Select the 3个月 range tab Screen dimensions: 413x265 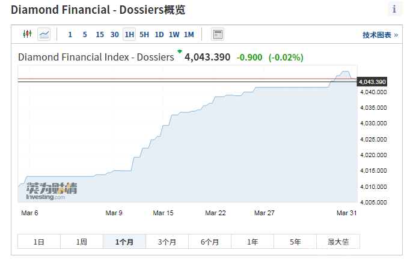click(x=167, y=242)
